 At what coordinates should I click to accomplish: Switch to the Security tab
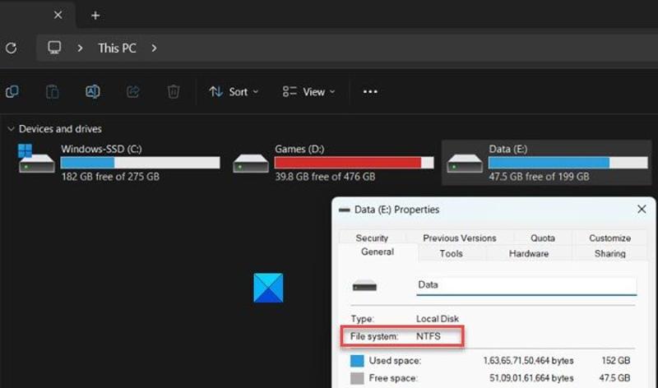tap(372, 238)
